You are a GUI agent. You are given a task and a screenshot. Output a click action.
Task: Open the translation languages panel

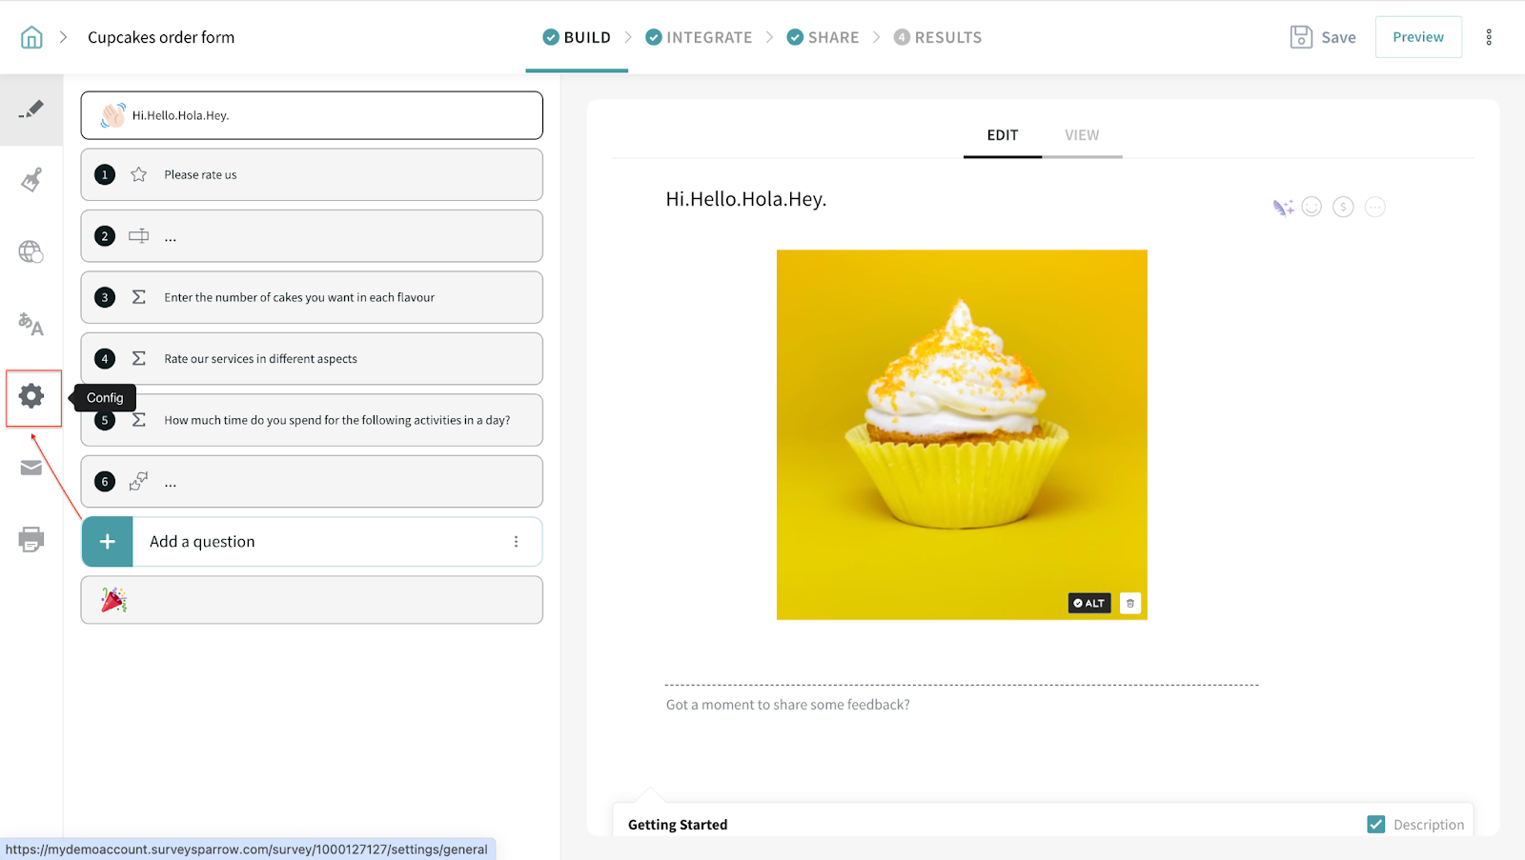31,324
